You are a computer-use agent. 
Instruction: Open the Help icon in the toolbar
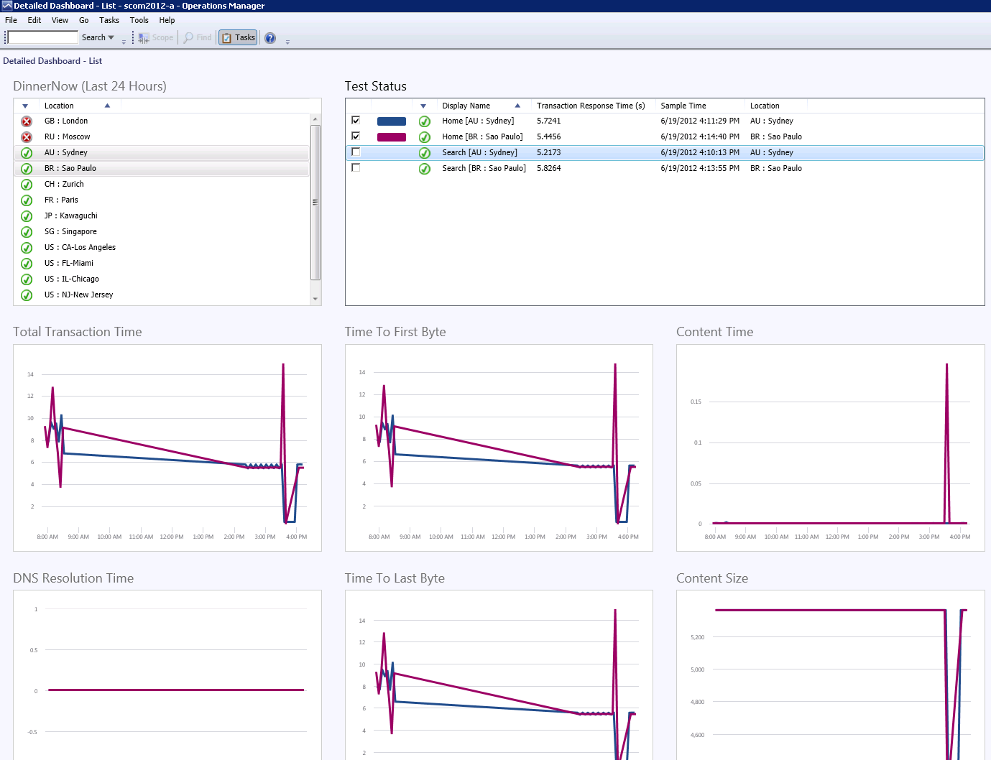(270, 38)
